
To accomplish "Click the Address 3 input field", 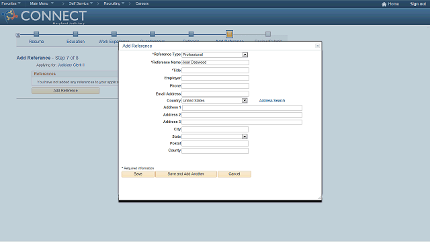I will 242,122.
